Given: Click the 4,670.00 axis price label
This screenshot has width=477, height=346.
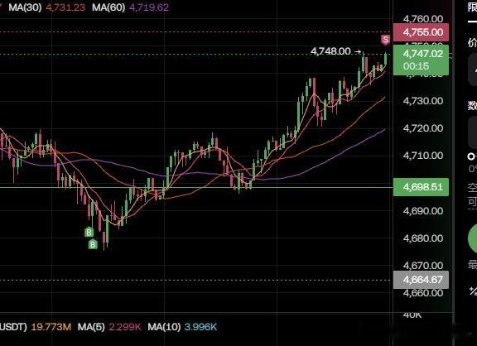Looking at the screenshot, I should point(423,266).
